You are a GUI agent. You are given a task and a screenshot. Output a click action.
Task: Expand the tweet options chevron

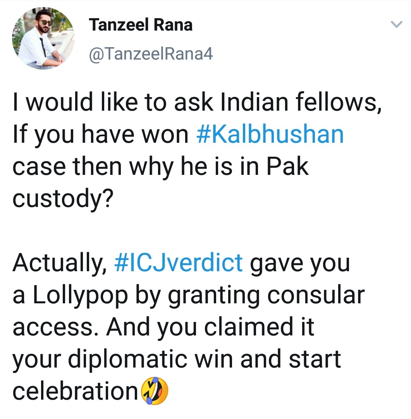[396, 24]
